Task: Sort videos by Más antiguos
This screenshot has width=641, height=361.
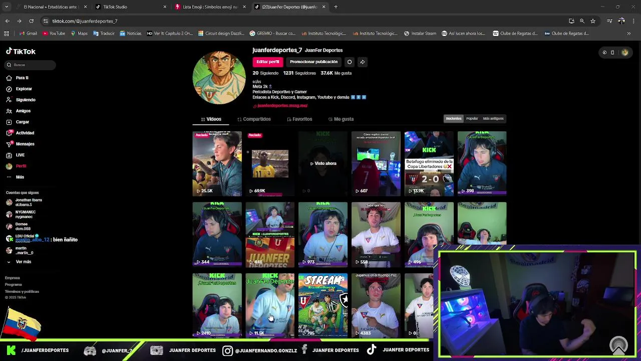Action: pos(493,118)
